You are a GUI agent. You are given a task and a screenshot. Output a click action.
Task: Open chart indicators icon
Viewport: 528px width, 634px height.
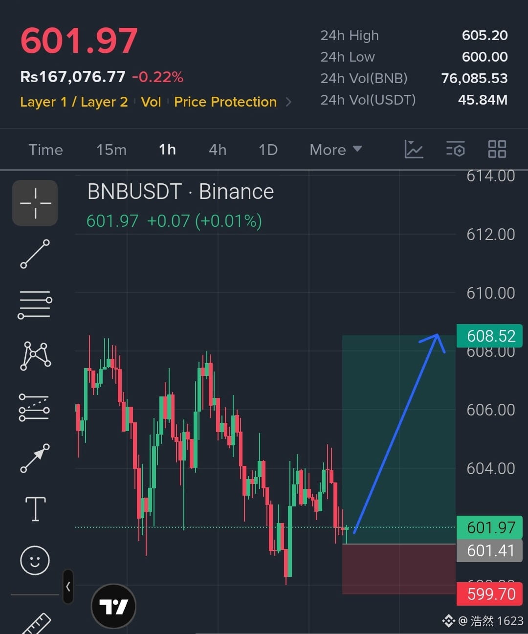pyautogui.click(x=414, y=149)
